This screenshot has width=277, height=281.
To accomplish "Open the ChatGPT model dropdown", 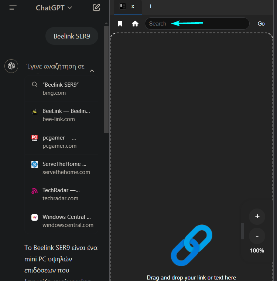I will 54,8.
